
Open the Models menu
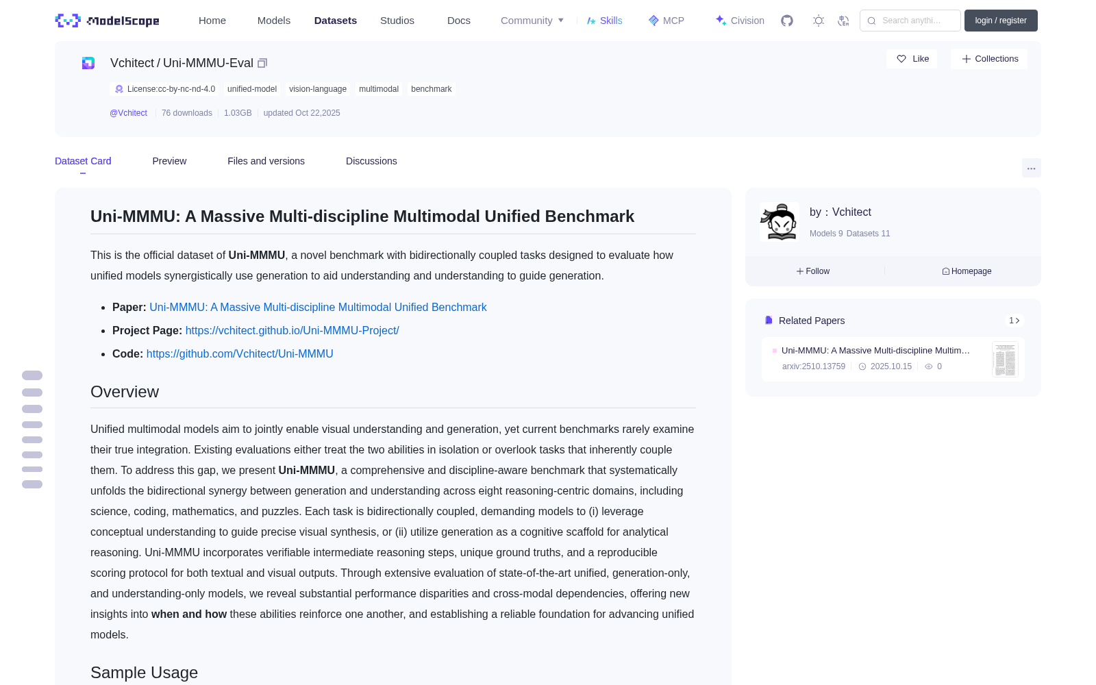[274, 21]
